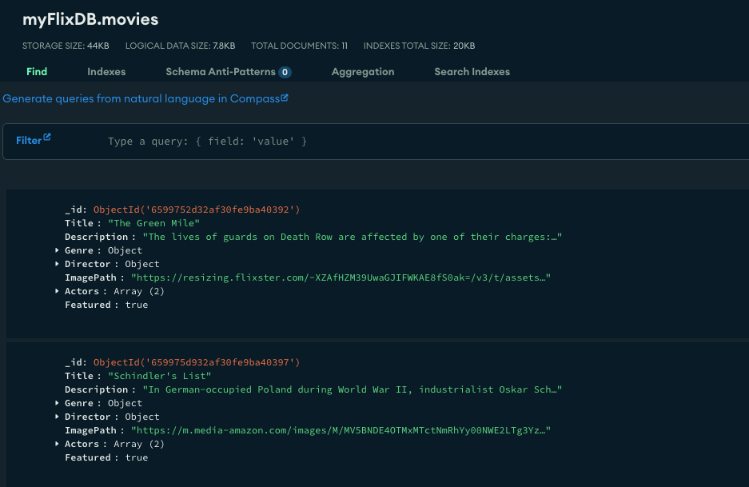The height and width of the screenshot is (487, 749).
Task: Click the "0" badge on Schema Anti-Patterns
Action: click(285, 71)
